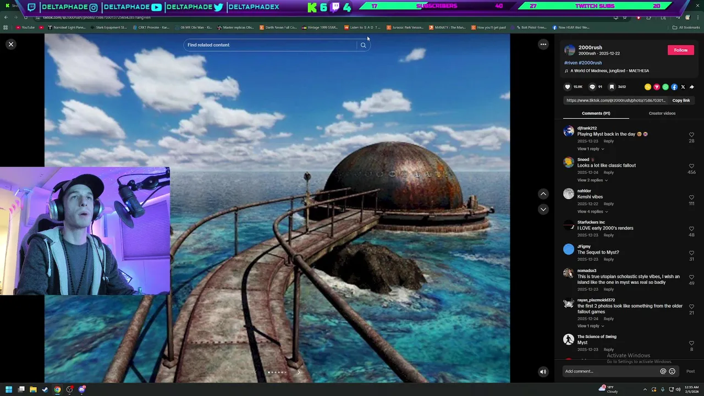
Task: Open the #riven hashtag
Action: tap(570, 63)
